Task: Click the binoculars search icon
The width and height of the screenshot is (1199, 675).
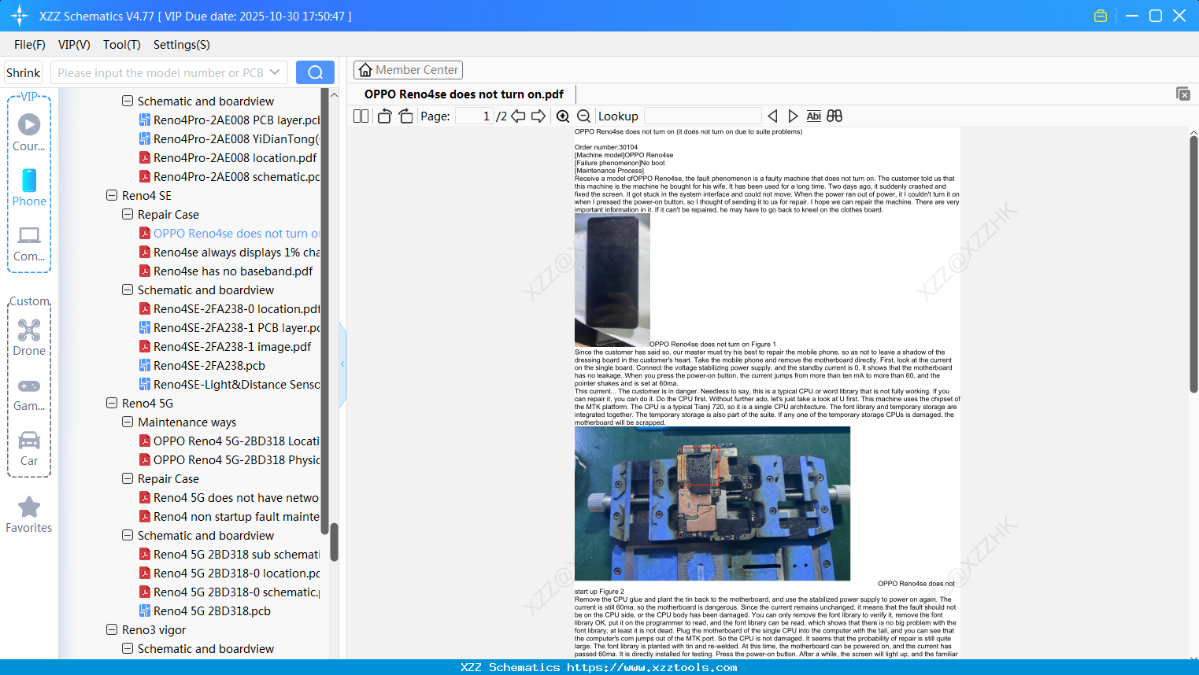Action: coord(834,116)
